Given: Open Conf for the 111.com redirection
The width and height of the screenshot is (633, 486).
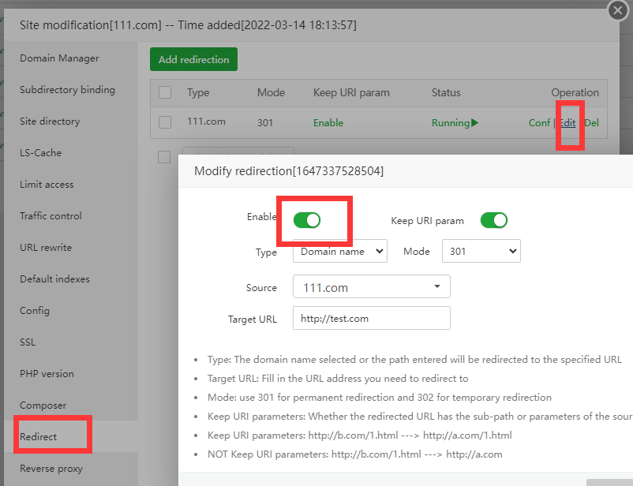Looking at the screenshot, I should [x=539, y=122].
